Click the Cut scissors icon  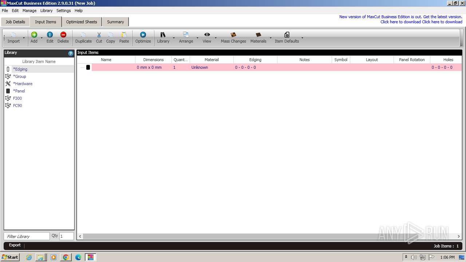[x=99, y=35]
